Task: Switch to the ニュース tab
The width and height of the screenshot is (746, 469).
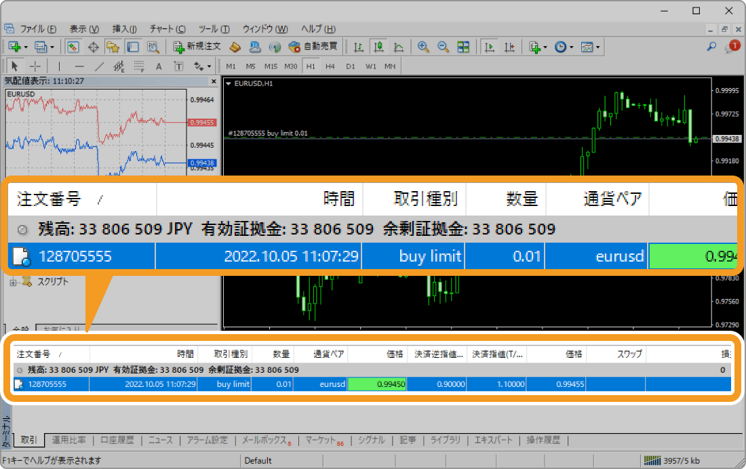Action: [161, 440]
